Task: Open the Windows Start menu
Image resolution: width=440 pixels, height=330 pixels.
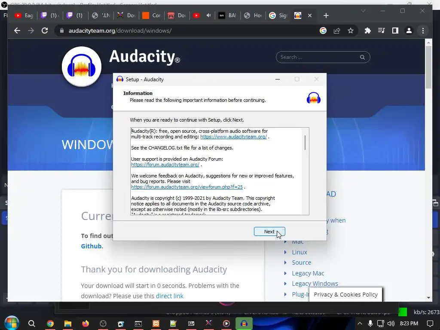Action: point(11,323)
